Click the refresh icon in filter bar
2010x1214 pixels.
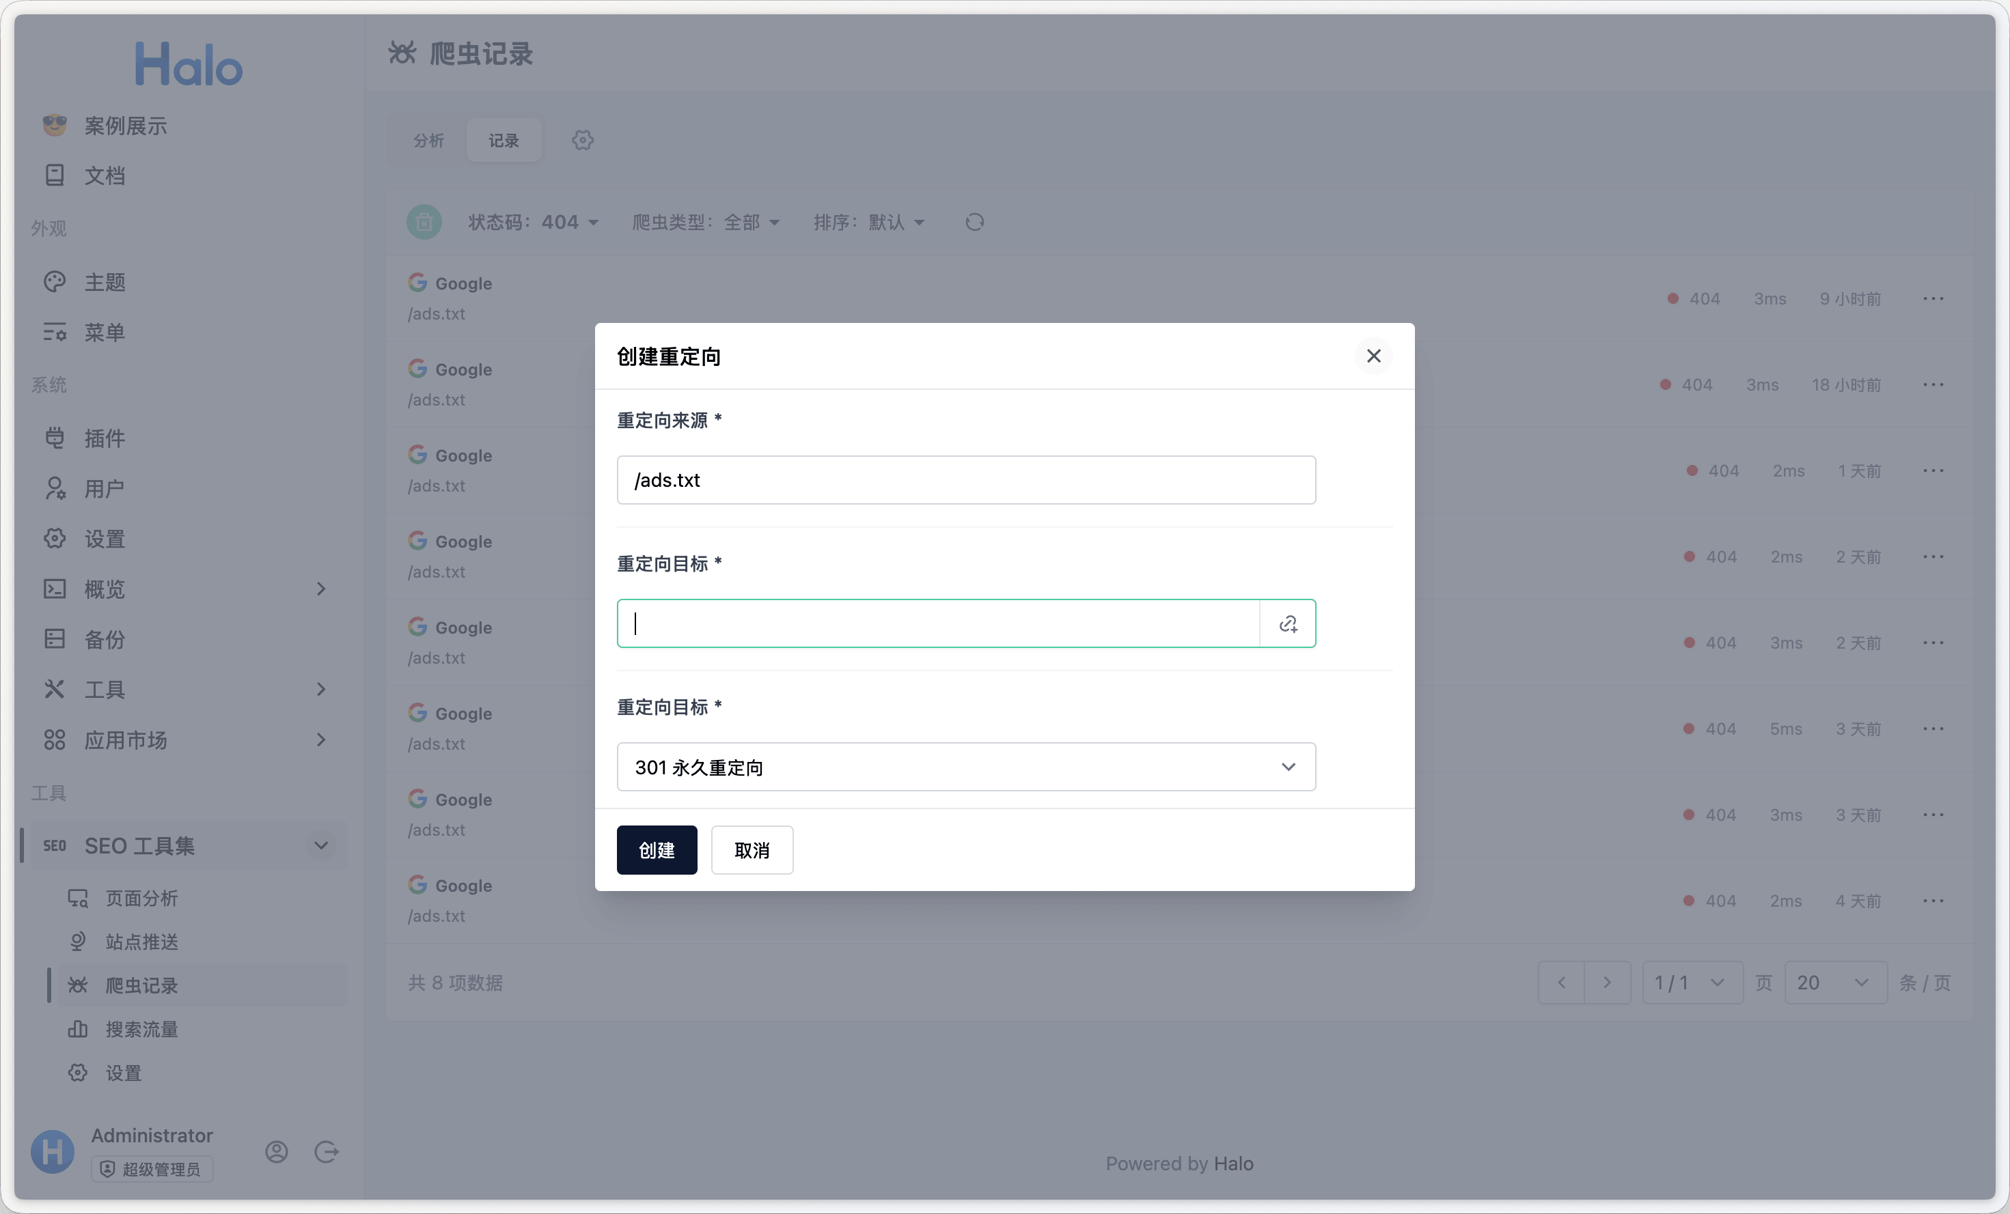(975, 222)
